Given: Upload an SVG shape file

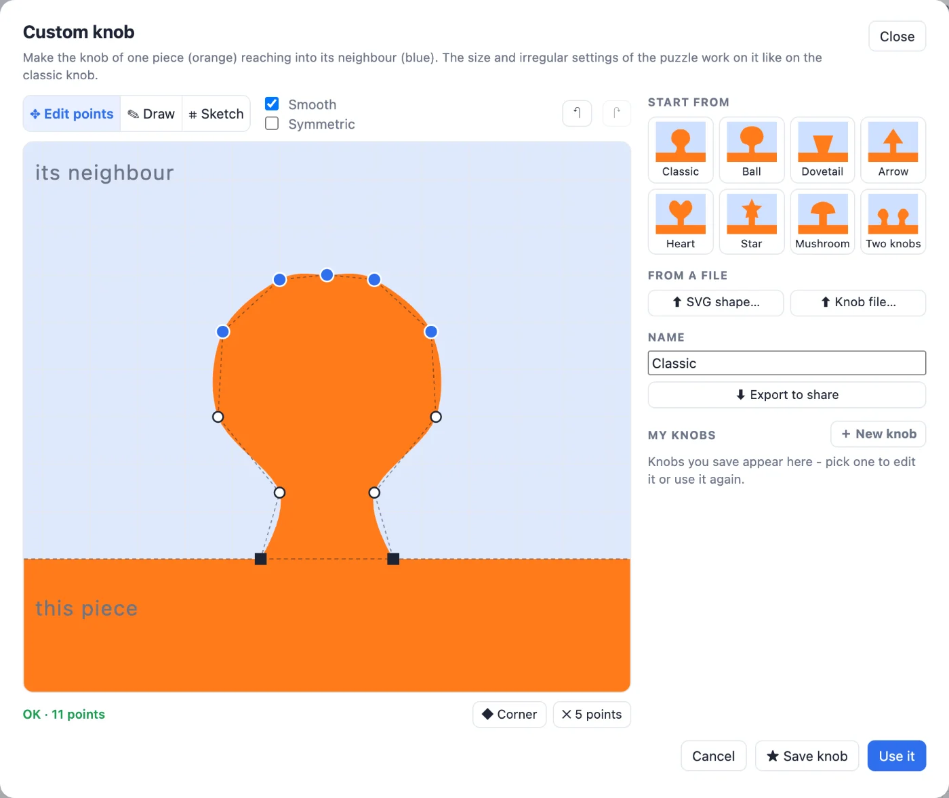Looking at the screenshot, I should click(x=716, y=302).
